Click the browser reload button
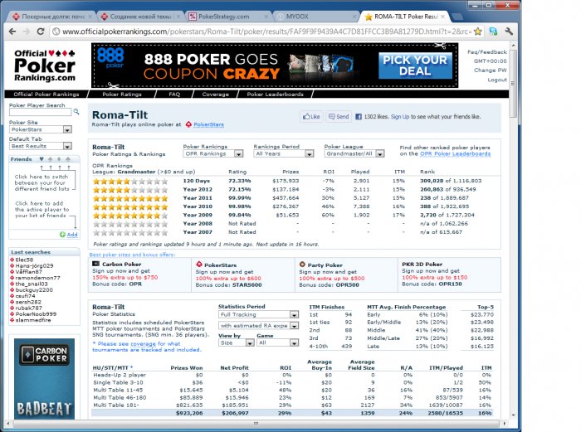 coord(41,32)
